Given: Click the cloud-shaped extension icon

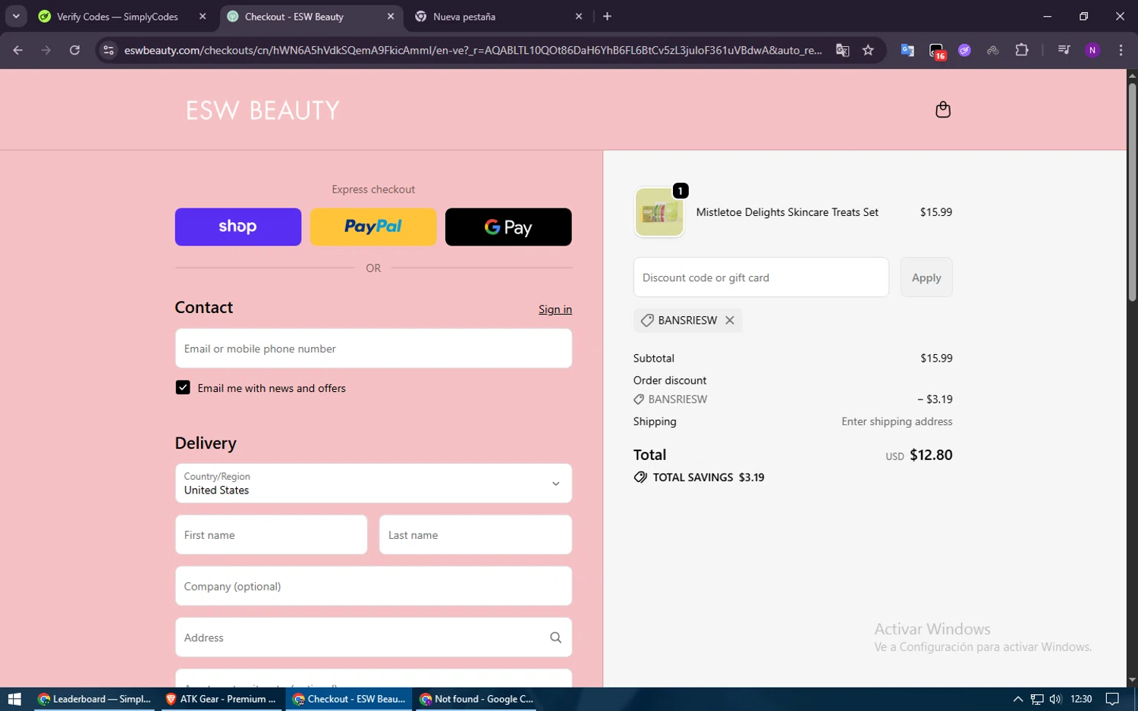Looking at the screenshot, I should tap(992, 50).
